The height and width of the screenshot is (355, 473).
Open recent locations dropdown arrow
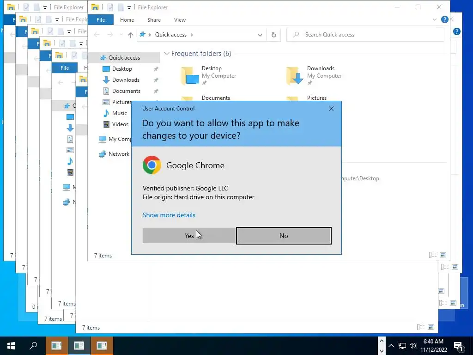point(121,35)
